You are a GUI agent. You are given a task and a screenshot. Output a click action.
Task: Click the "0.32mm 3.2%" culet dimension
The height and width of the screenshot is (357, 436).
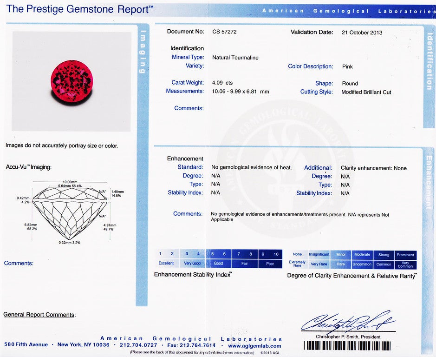[70, 243]
